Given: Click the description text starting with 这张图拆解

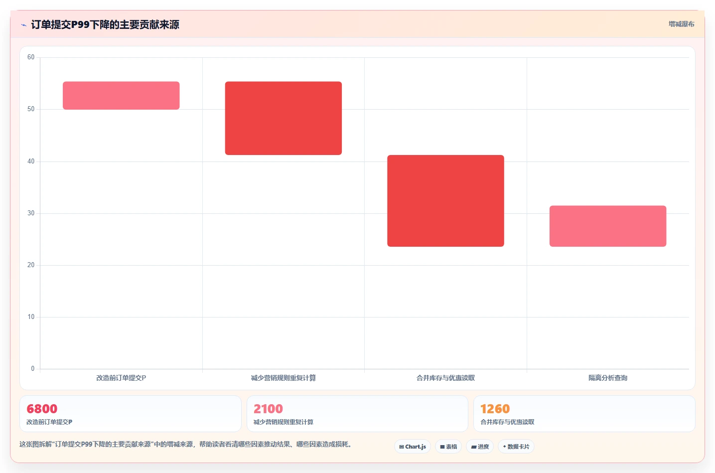Looking at the screenshot, I should click(x=186, y=444).
